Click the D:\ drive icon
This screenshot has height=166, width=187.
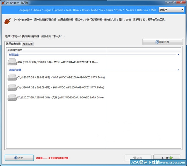click(x=12, y=87)
